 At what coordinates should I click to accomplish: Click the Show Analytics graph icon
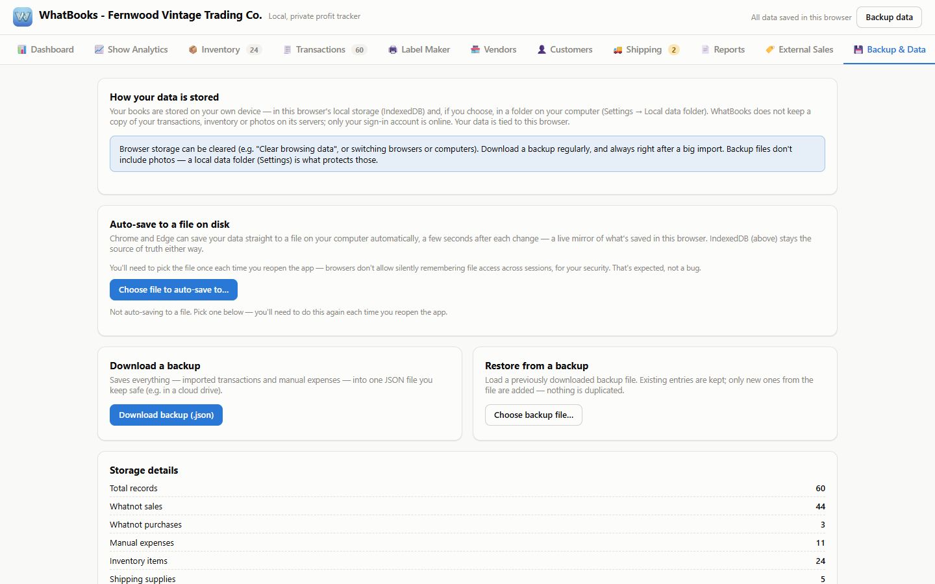tap(99, 49)
